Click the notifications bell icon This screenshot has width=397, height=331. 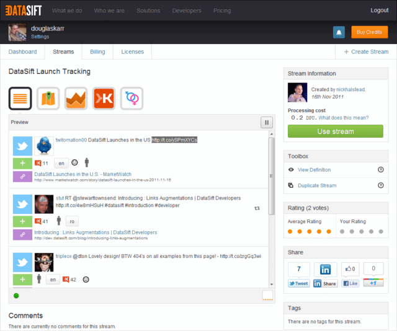[x=339, y=32]
